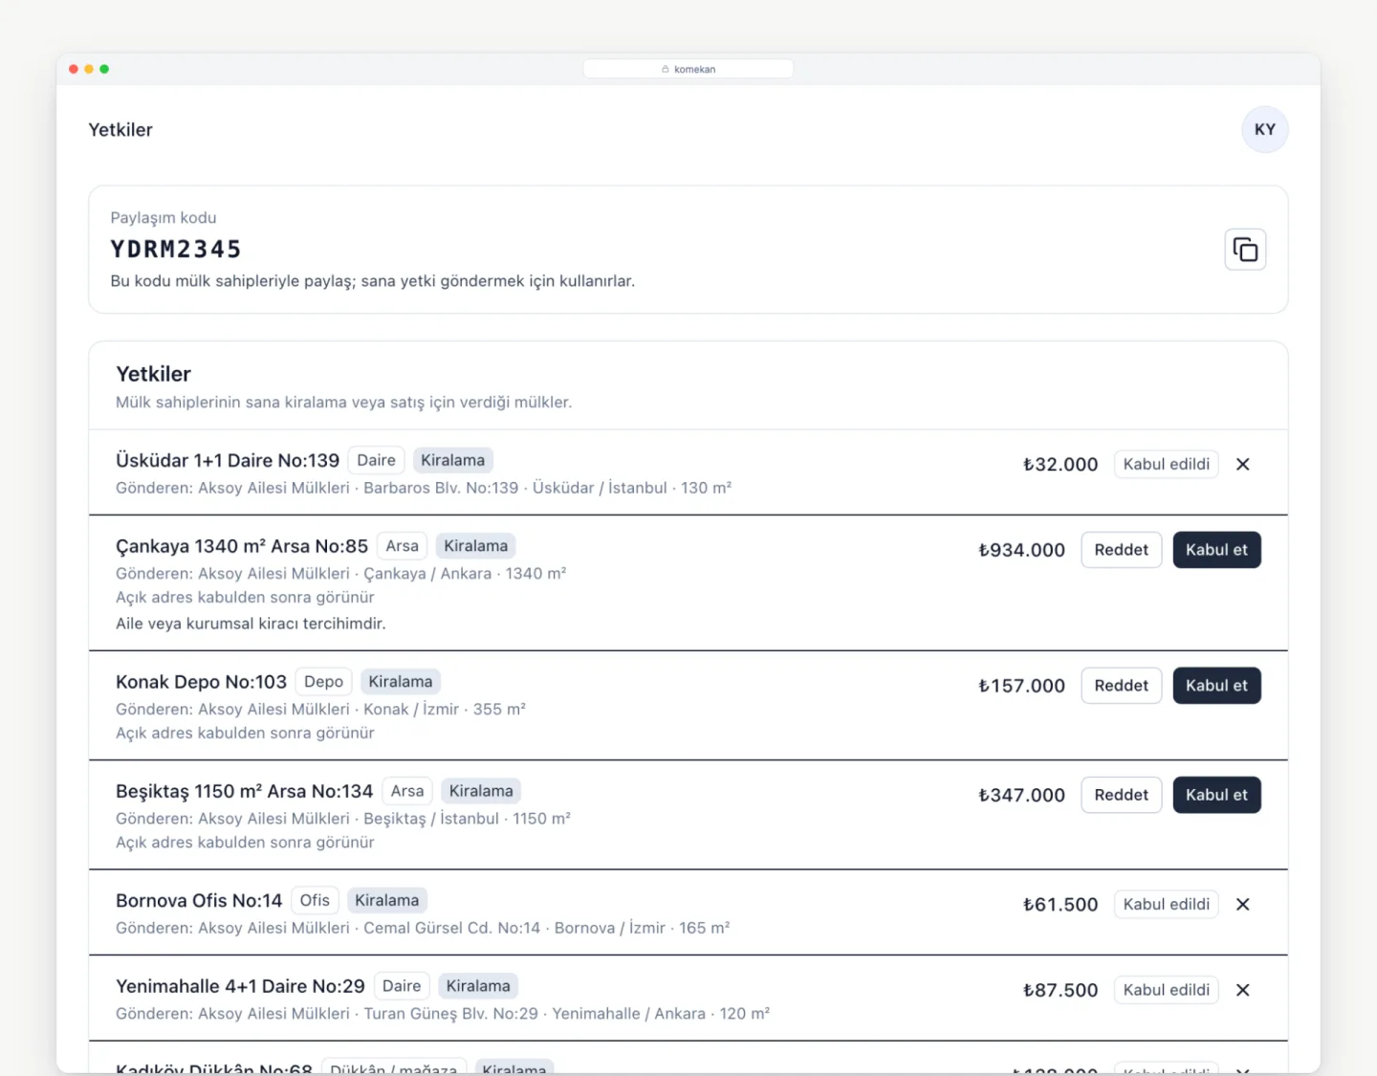Reject the Beşiktaş 1150 m² Arsa No:134 listing
The image size is (1377, 1076).
pyautogui.click(x=1121, y=795)
